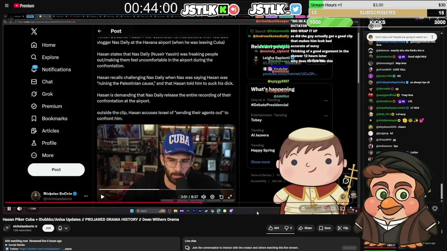The image size is (447, 251).
Task: Open options for #DebatePresidencial trend
Action: click(326, 100)
